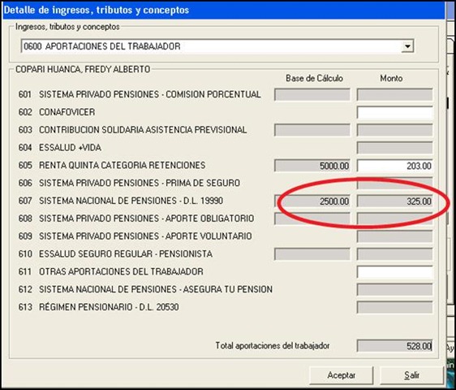Screen dimensions: 456x390
Task: Click the CONAFOVICER Monto input field
Action: 394,112
